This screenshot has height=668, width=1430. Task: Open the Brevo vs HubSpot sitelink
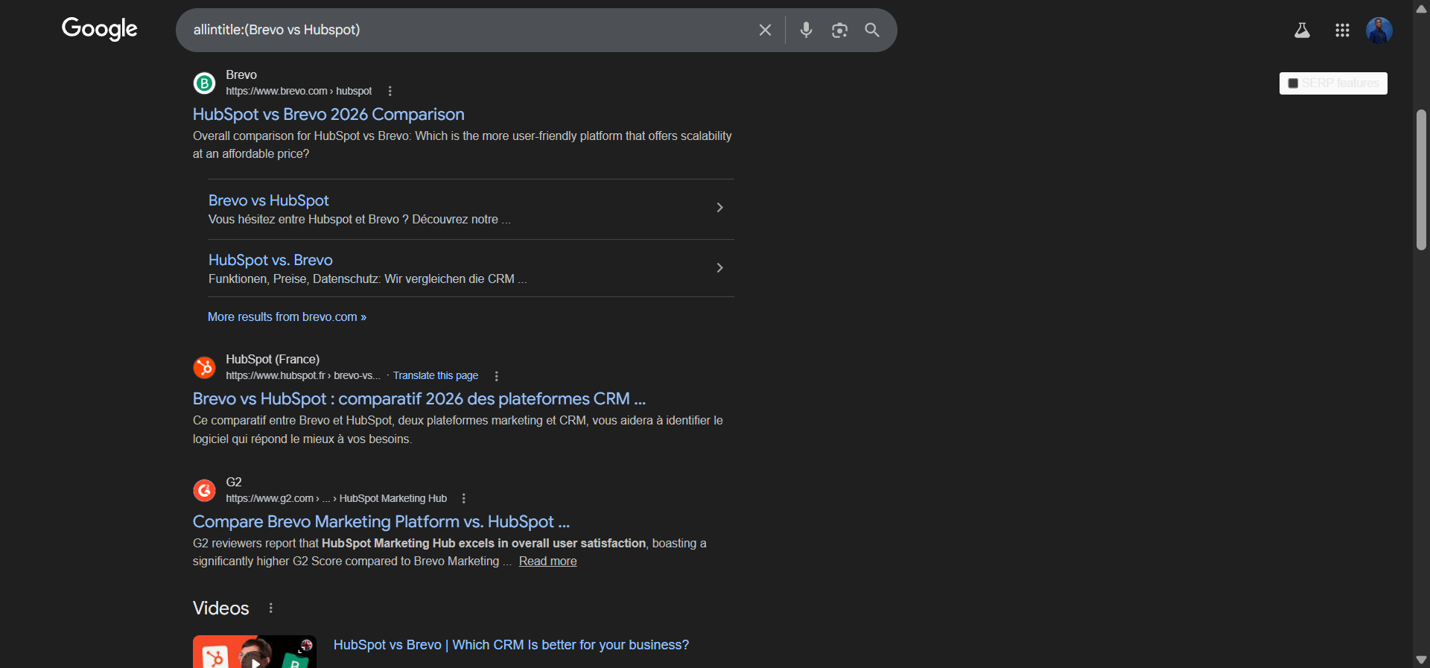coord(268,200)
